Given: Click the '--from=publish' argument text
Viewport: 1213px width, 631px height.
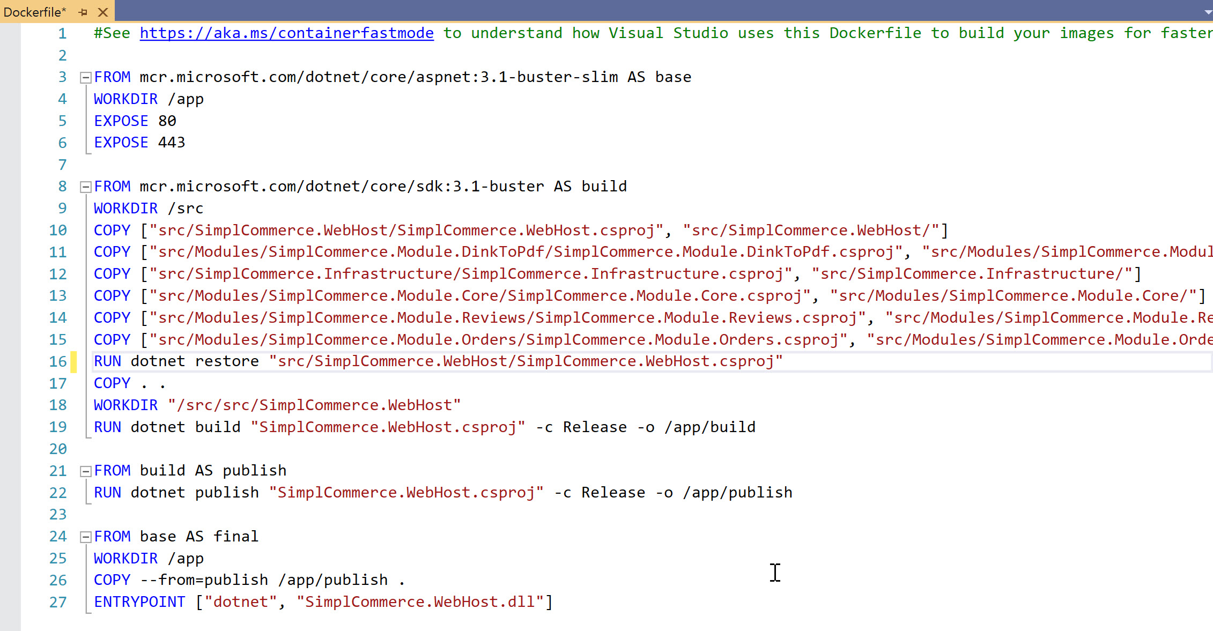Looking at the screenshot, I should click(204, 580).
